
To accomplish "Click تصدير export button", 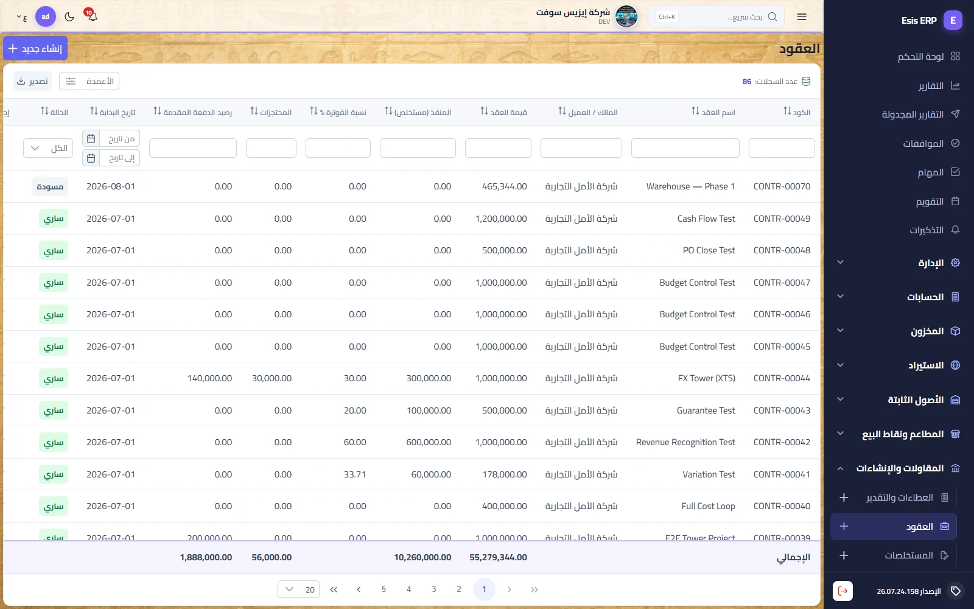I will point(32,81).
